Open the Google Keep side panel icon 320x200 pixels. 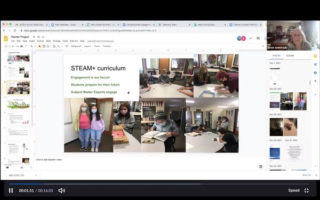(315, 56)
